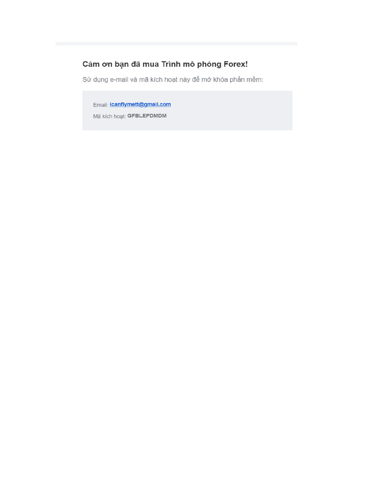The height and width of the screenshot is (492, 369).
Task: Click the word "Forex!" in the heading
Action: pos(235,64)
